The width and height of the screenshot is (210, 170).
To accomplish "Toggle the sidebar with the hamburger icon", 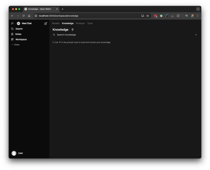I will [12, 23].
